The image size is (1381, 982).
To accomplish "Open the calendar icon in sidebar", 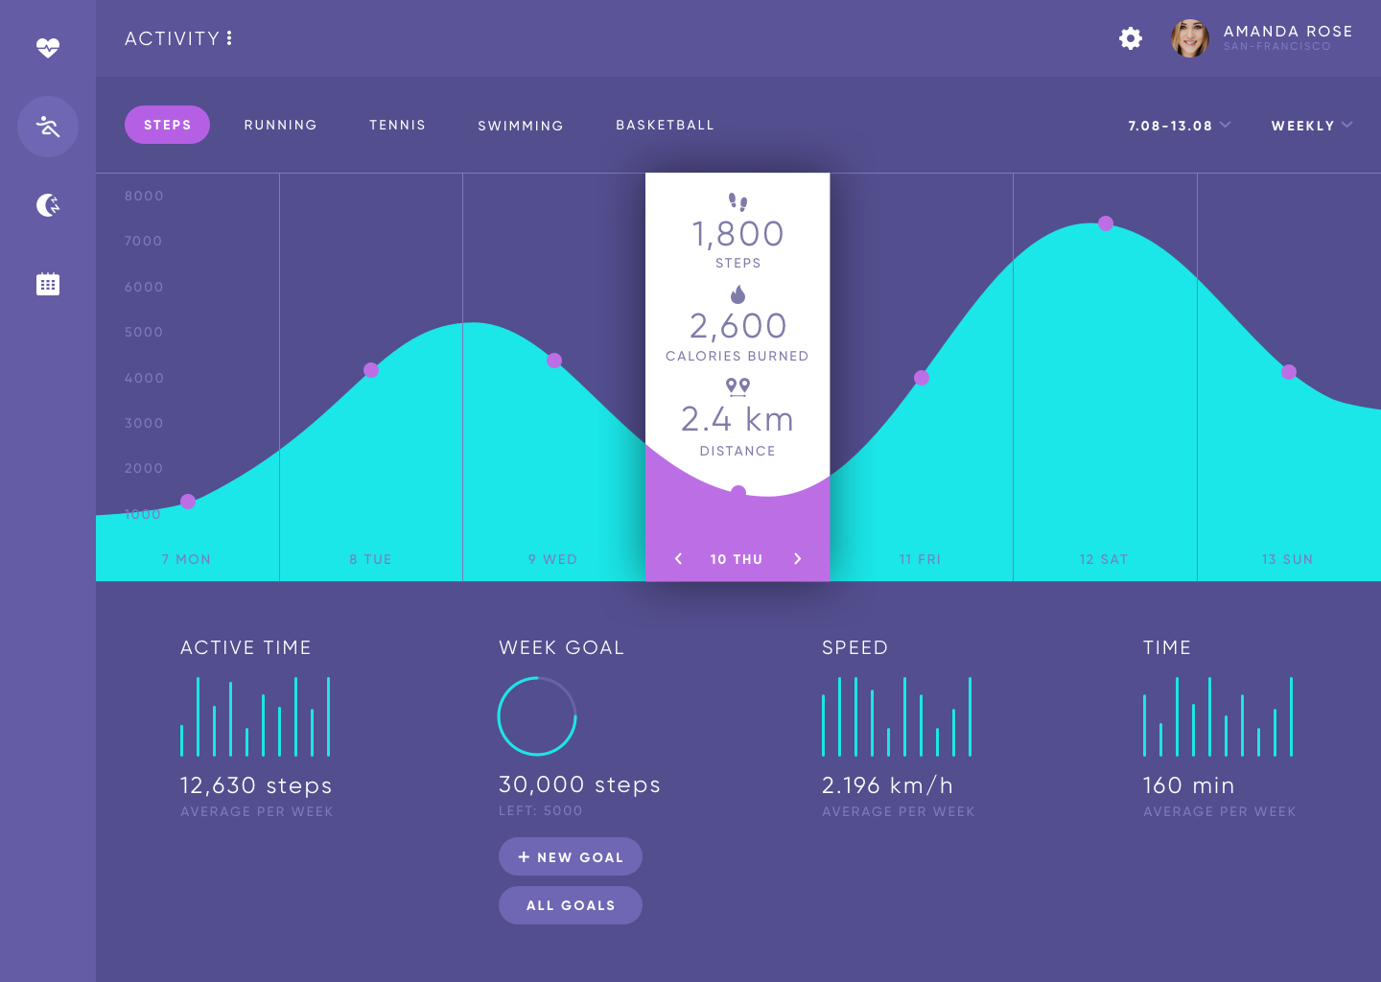I will 48,284.
